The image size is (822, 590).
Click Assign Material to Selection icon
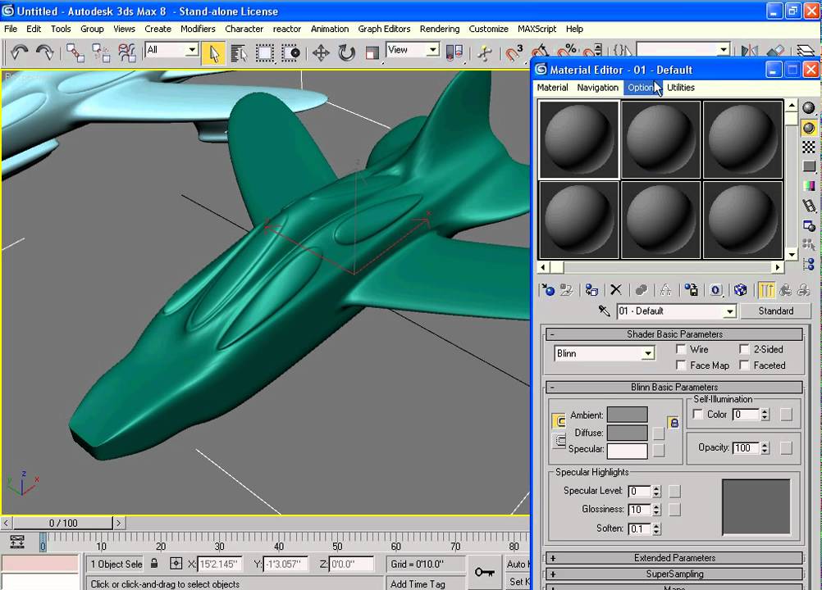591,290
